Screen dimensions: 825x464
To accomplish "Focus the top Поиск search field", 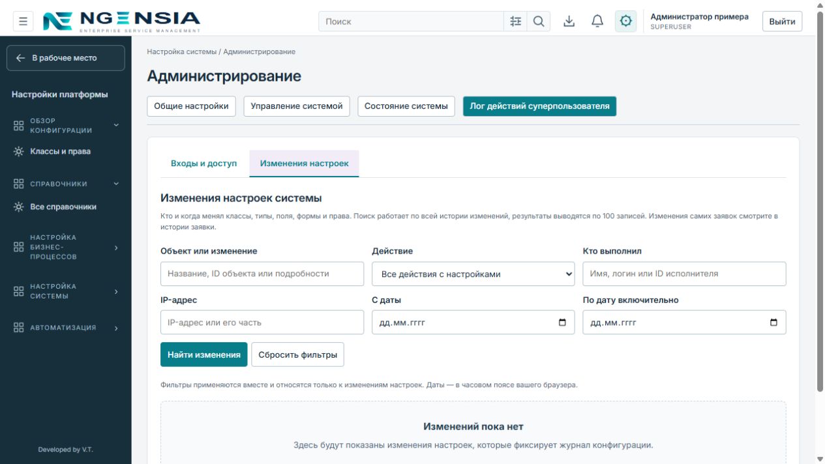I will pos(411,22).
